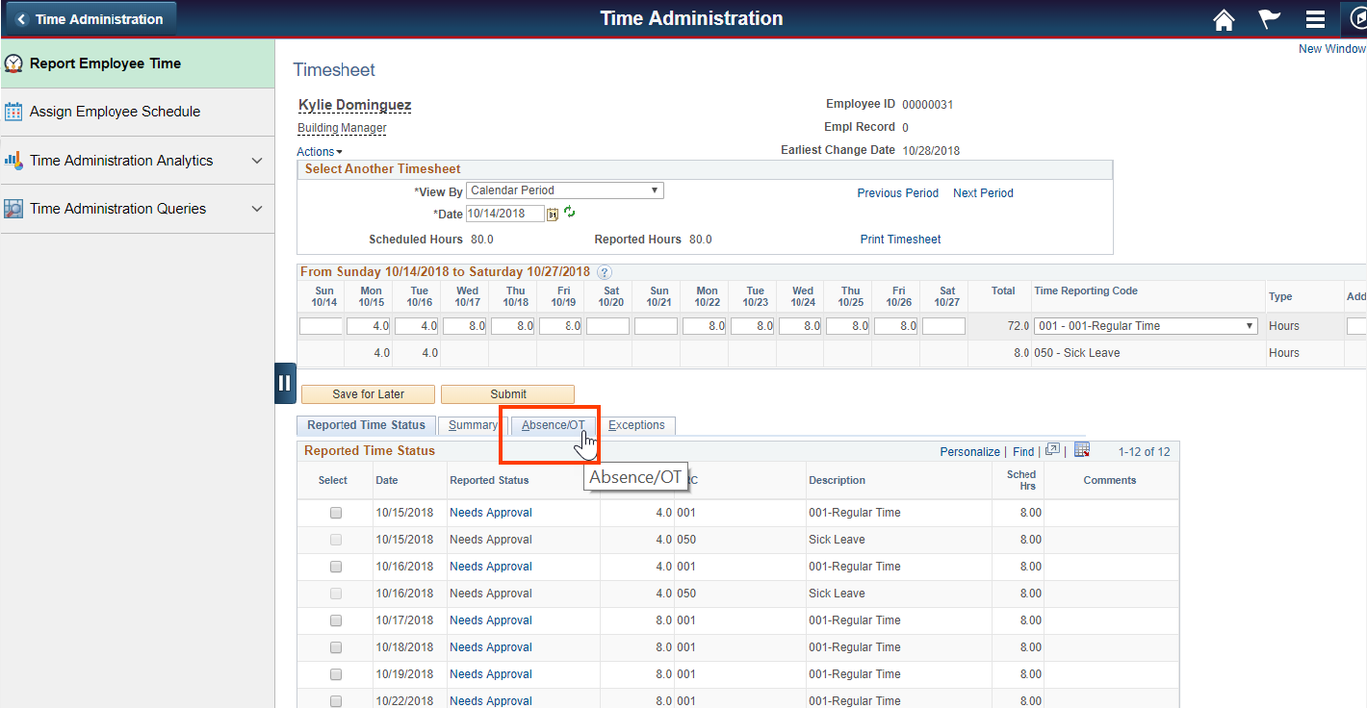Open the Next Period link

pos(982,192)
